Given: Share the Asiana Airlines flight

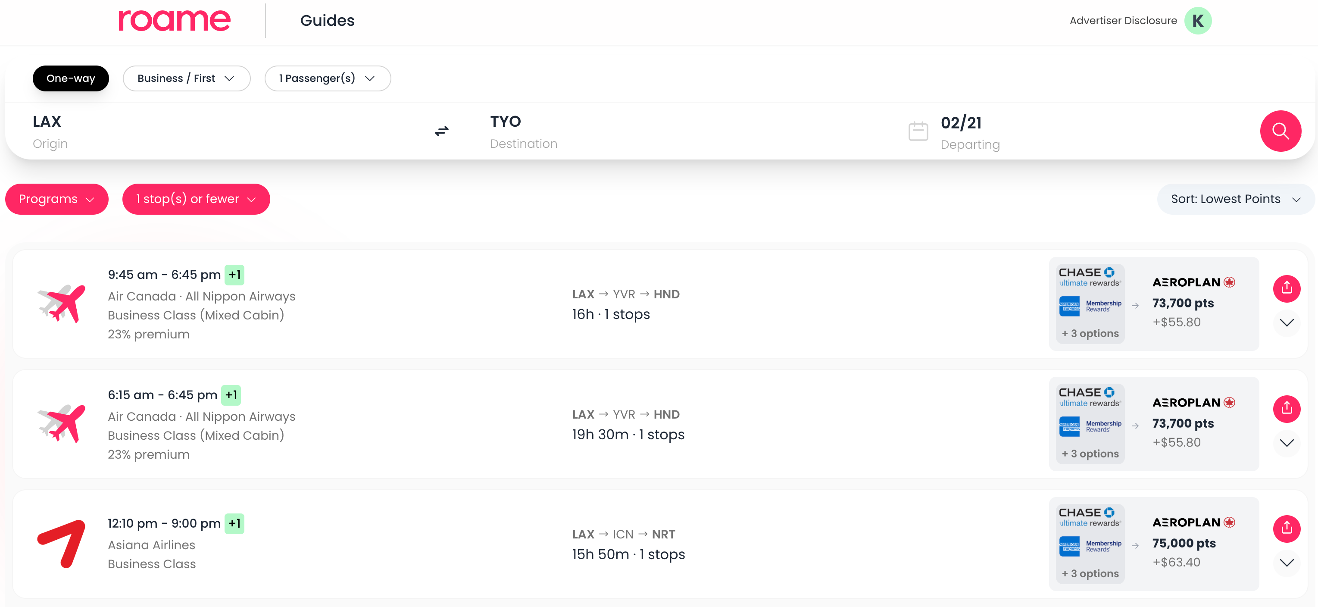Looking at the screenshot, I should [1286, 529].
